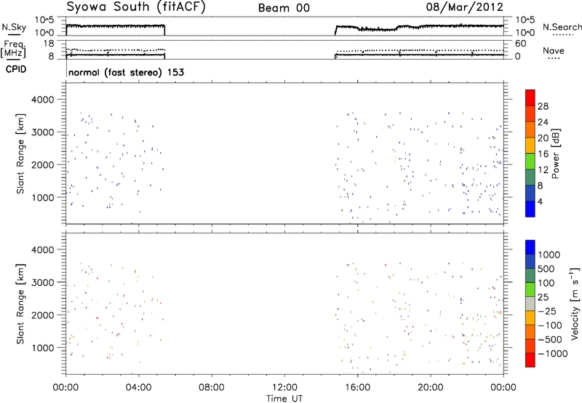Select the velocity colorbar label 25
Screen dimensions: 582x403
click(x=543, y=297)
